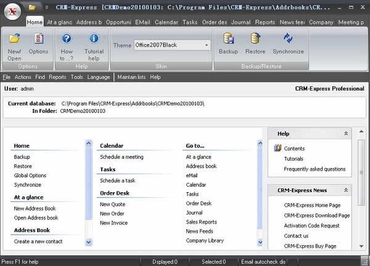This screenshot has width=370, height=266.
Task: Click scroll-up arrow beside Go to column
Action: click(260, 143)
